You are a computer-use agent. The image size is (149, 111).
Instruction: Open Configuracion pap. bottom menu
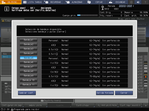(12, 105)
